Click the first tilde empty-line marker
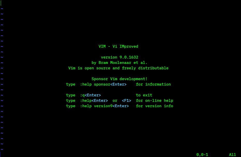Screen dimensions: 241x157 click(2, 9)
